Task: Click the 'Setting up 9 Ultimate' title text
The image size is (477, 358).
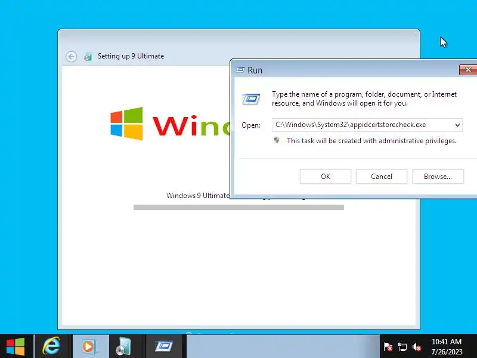Action: click(x=131, y=56)
